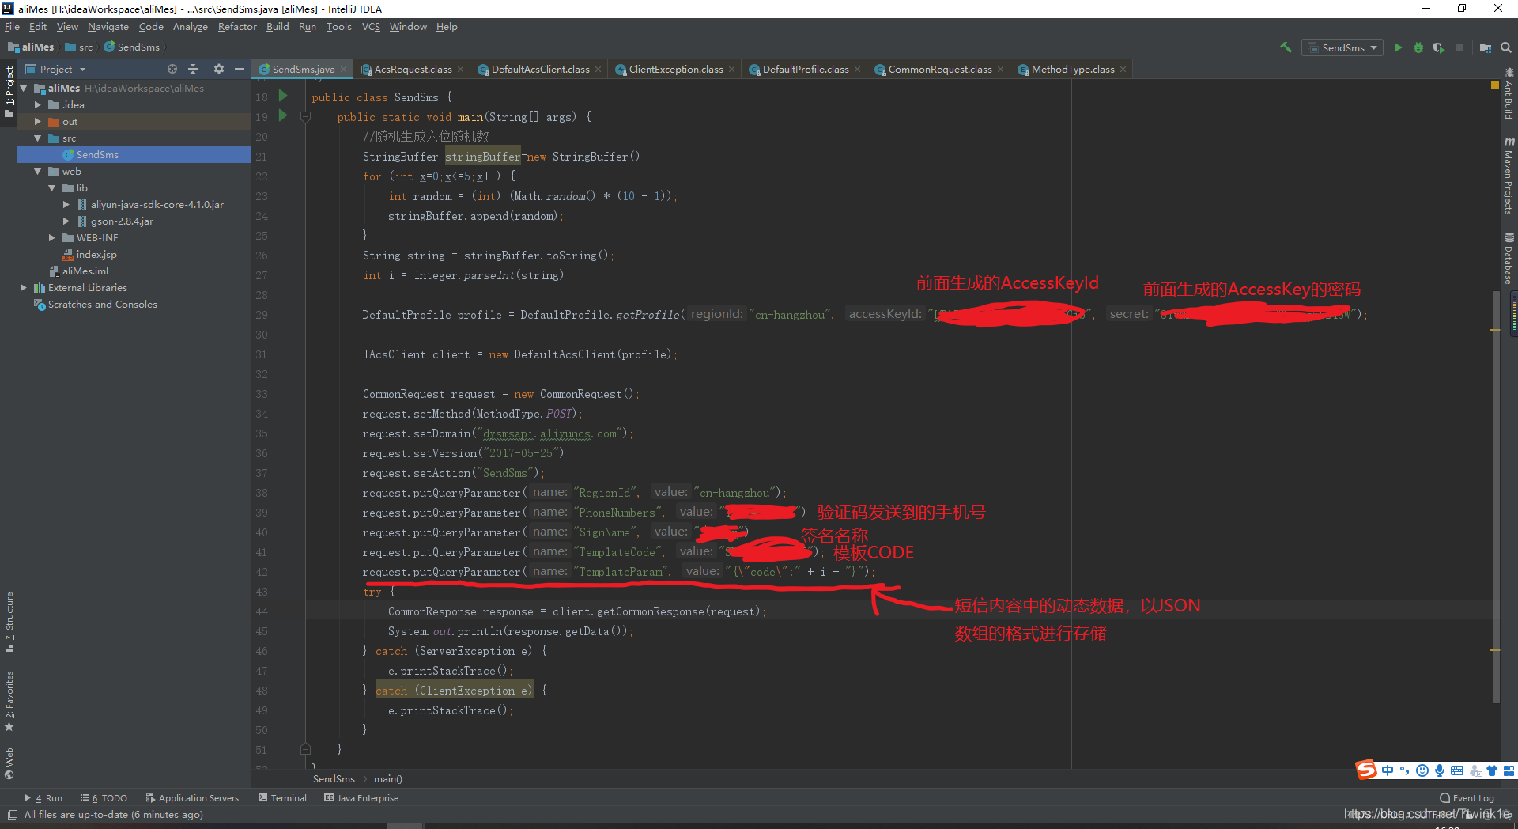Screen dimensions: 1518x829
Task: Switch to the ClientException.class tab
Action: click(675, 70)
